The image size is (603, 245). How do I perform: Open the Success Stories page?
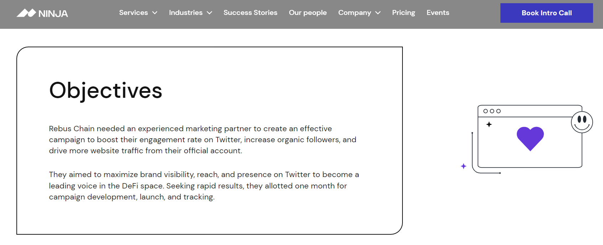click(250, 13)
